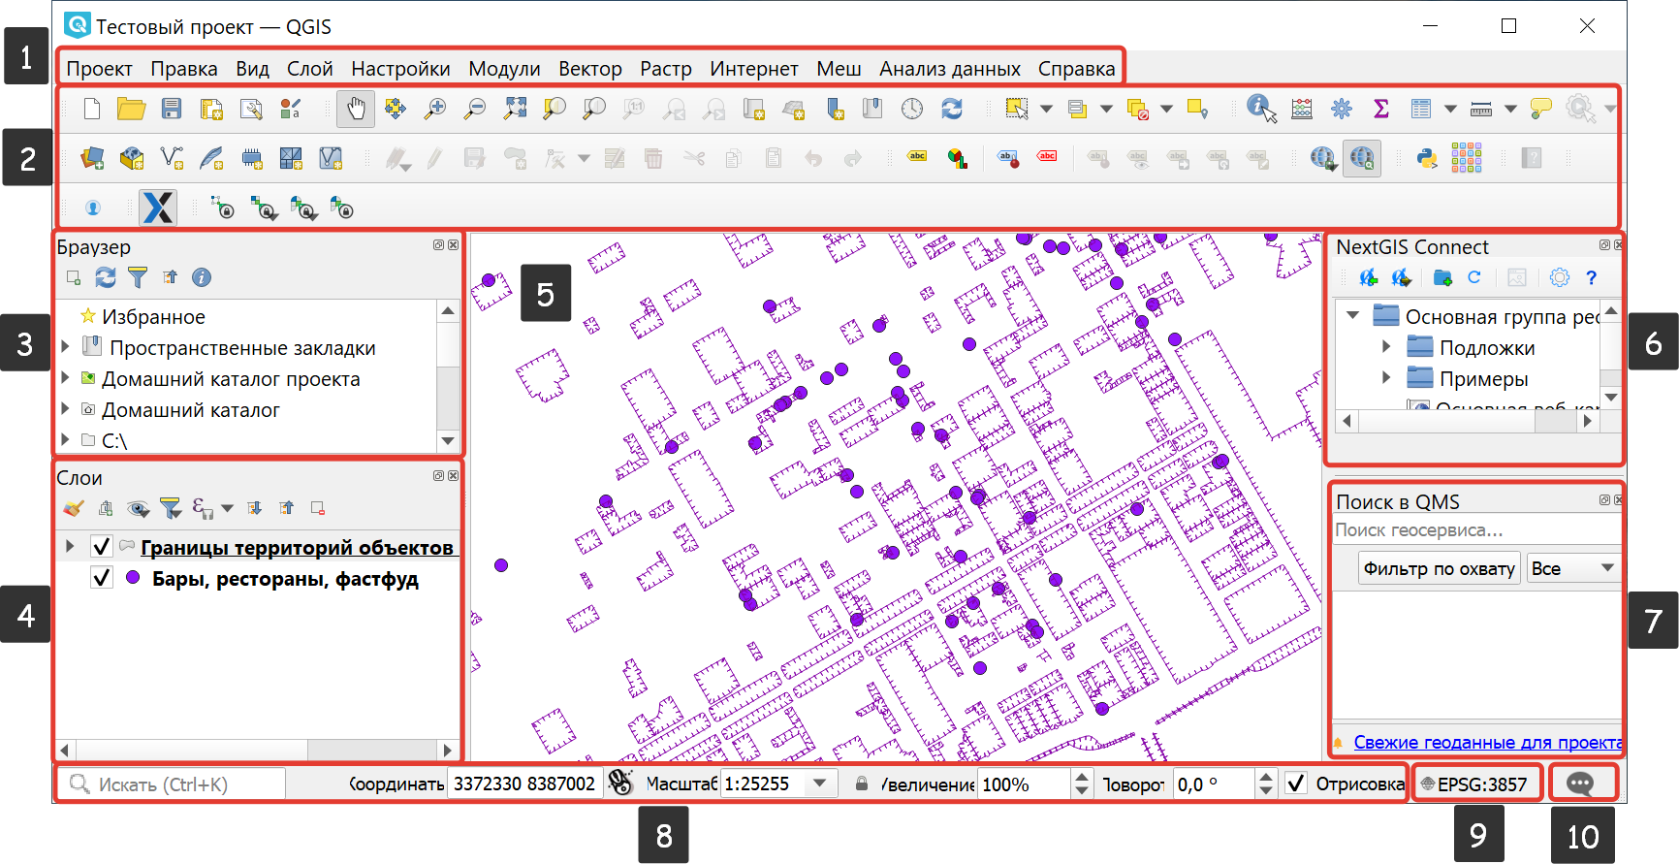Viewport: 1679px width, 864px height.
Task: Open Statistical Summary sigma icon
Action: (1381, 109)
